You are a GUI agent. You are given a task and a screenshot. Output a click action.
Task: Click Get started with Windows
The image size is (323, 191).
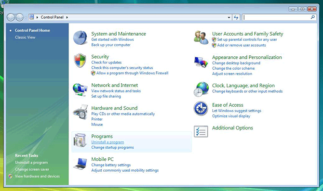click(x=112, y=39)
